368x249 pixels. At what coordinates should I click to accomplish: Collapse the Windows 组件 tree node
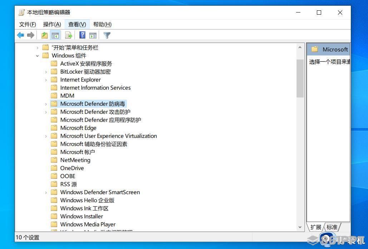point(37,56)
